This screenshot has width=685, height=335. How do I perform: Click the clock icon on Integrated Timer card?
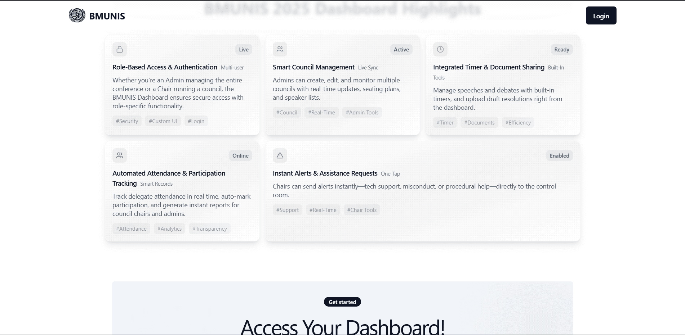coord(440,49)
